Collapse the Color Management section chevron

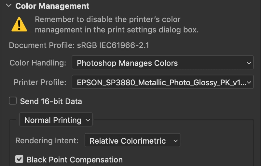click(9, 6)
